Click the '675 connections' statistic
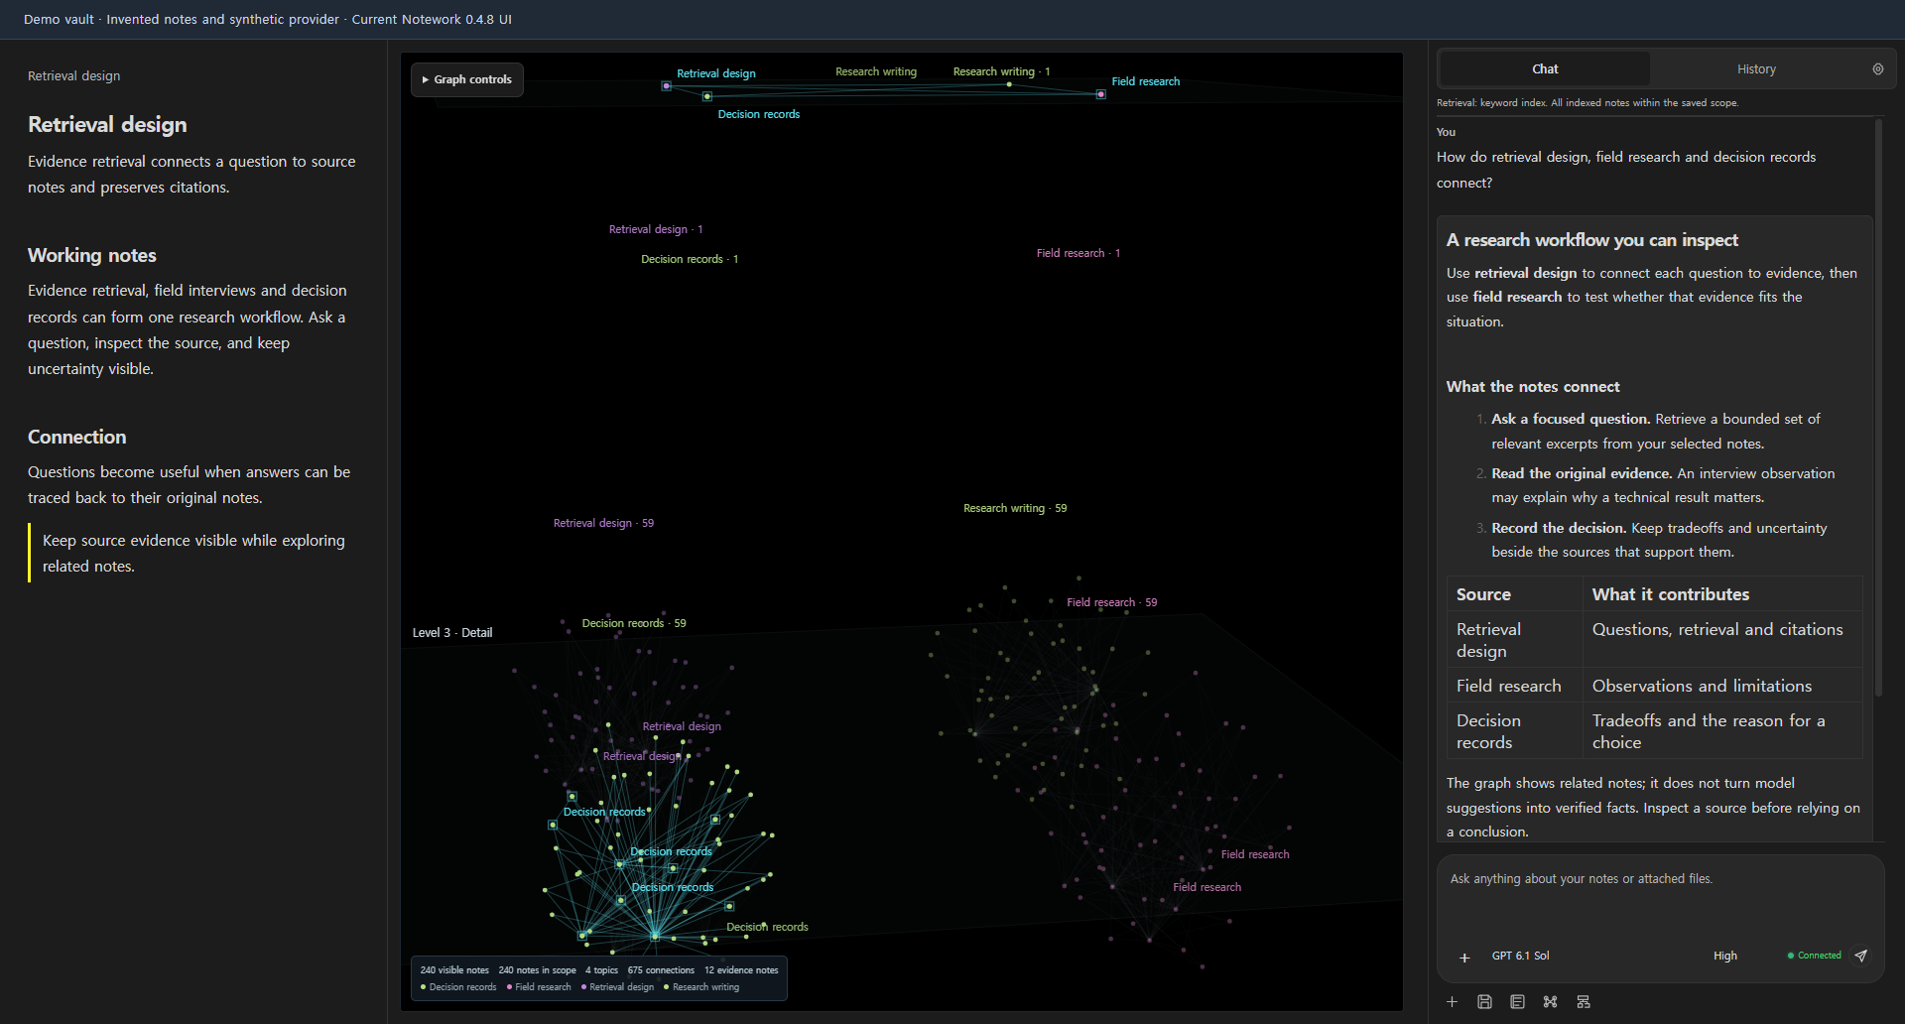 point(661,970)
